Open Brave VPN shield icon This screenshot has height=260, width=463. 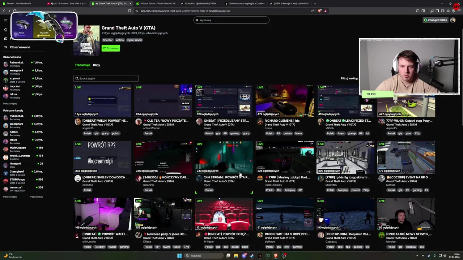454,11
